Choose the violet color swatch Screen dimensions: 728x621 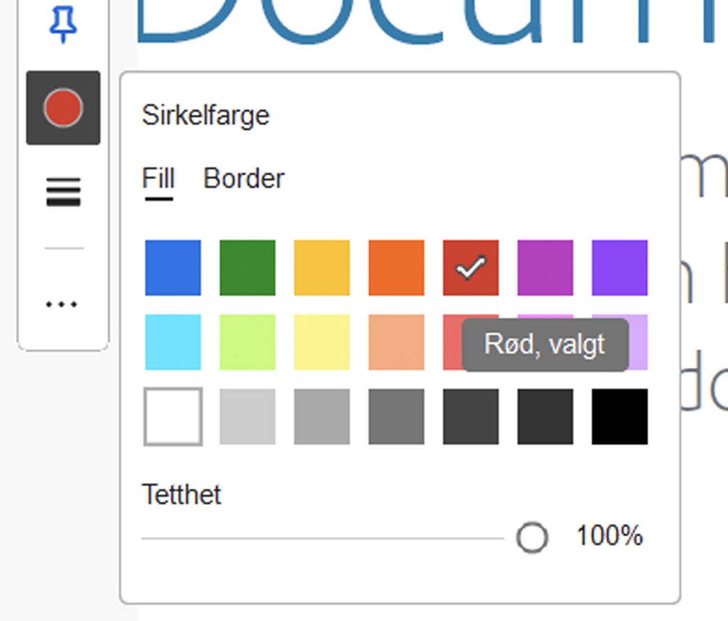pyautogui.click(x=620, y=268)
